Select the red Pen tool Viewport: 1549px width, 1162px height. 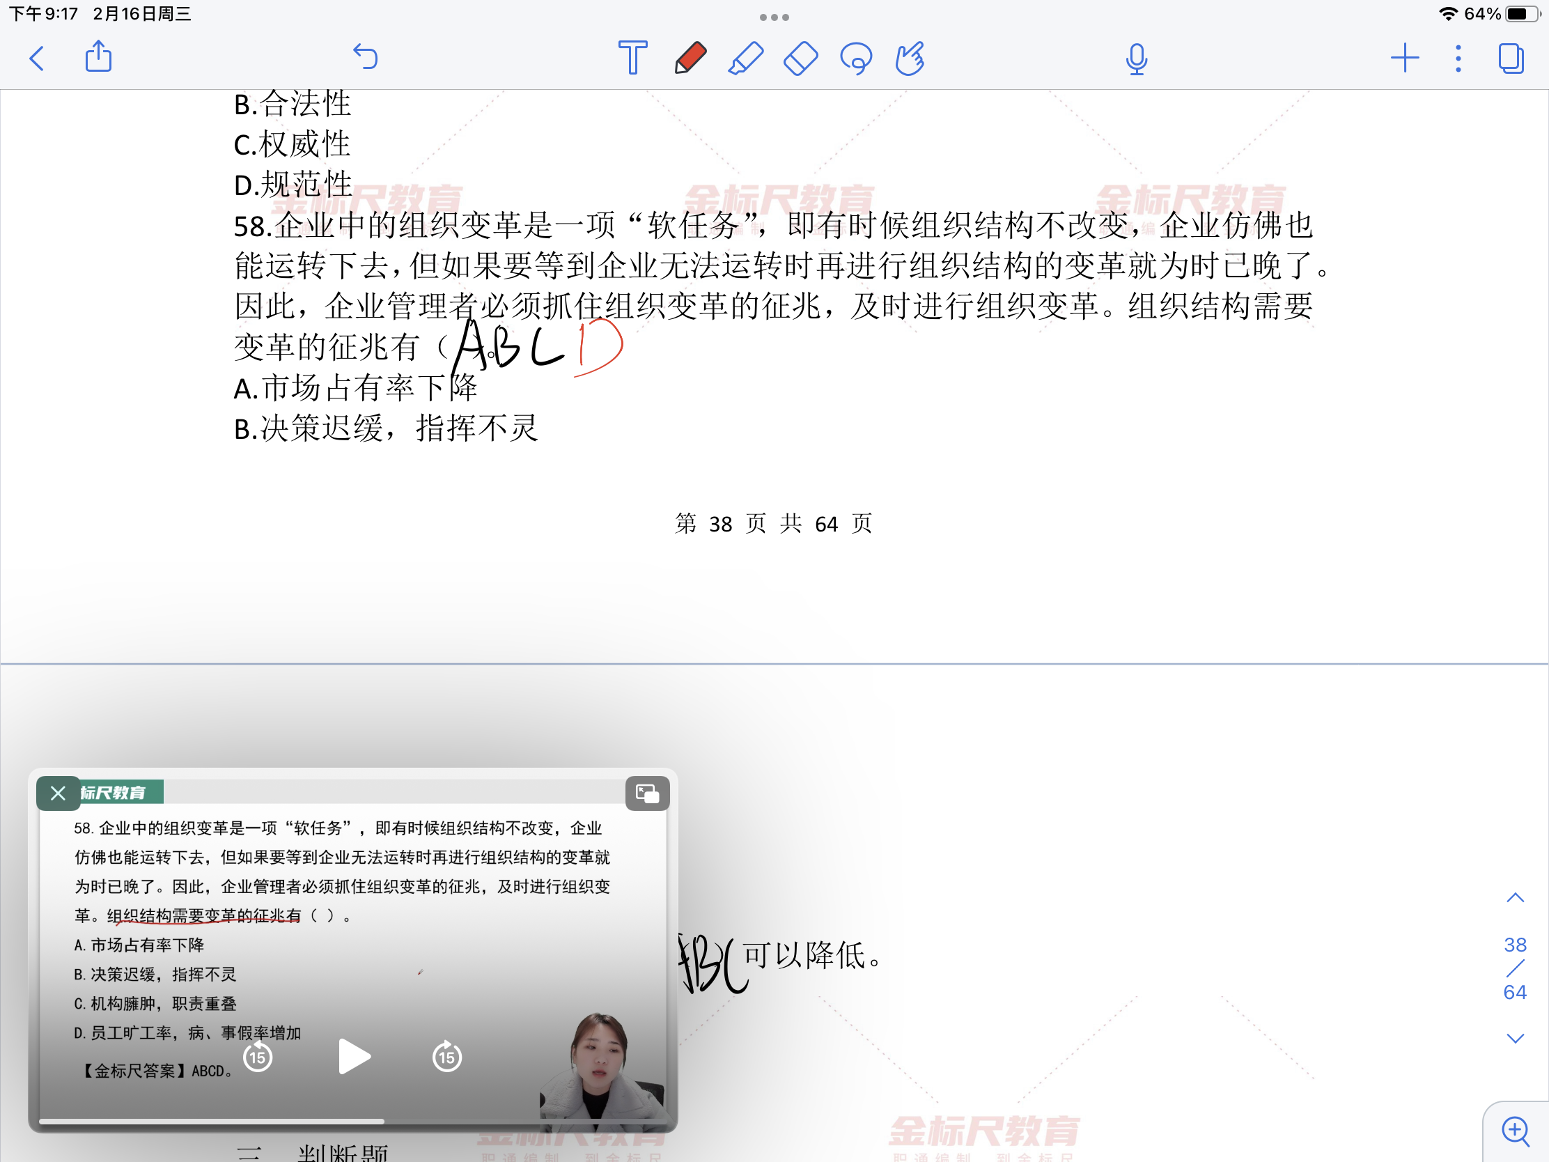[690, 57]
